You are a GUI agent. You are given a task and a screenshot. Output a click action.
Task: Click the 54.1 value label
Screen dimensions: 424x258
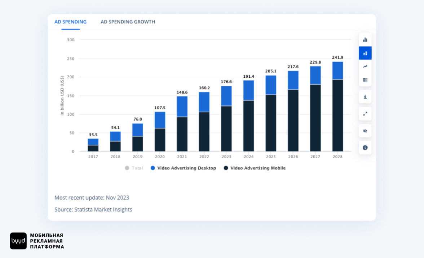point(115,128)
